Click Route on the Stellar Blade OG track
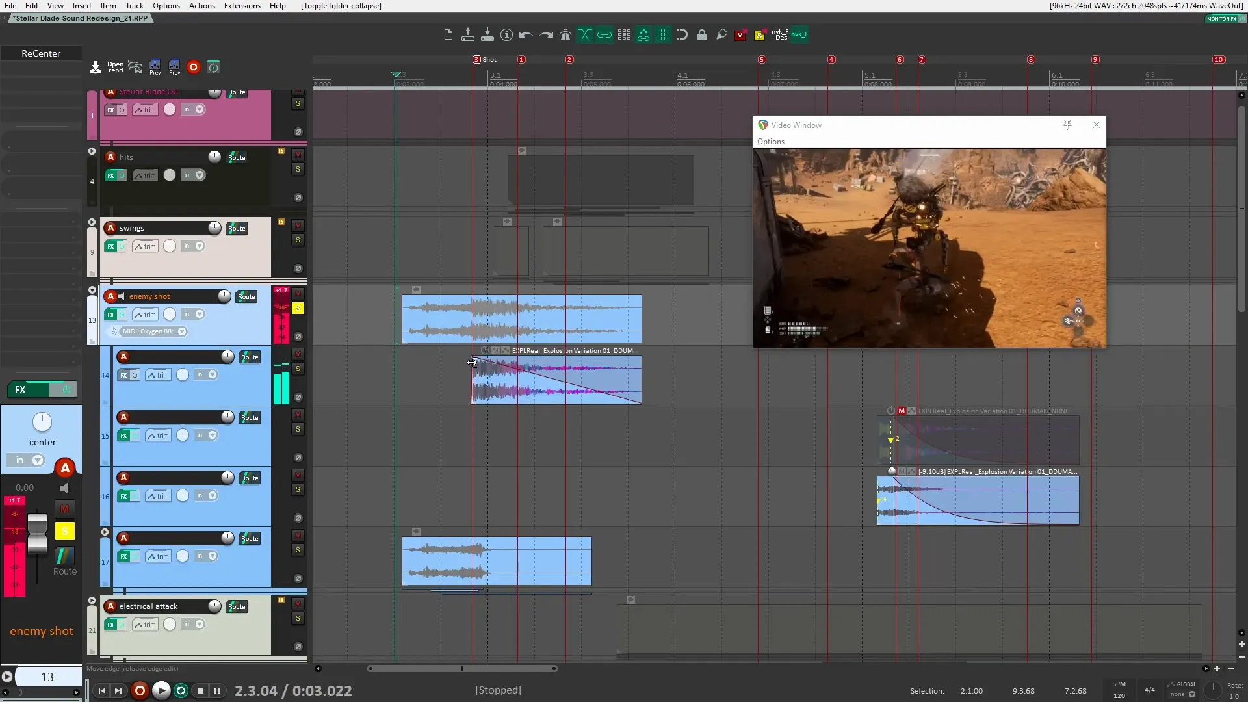 click(237, 92)
